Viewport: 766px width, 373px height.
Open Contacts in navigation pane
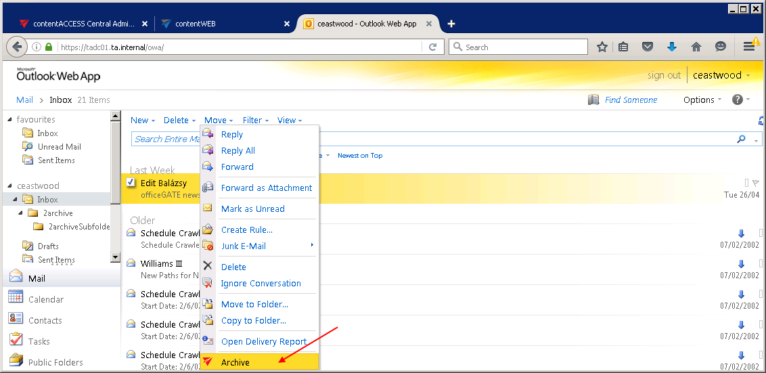point(45,320)
